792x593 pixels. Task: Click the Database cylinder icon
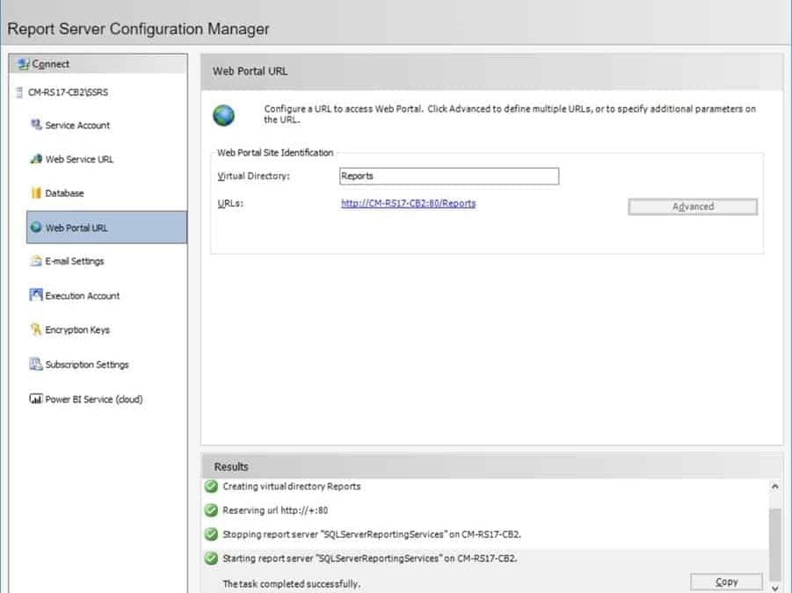click(x=36, y=192)
